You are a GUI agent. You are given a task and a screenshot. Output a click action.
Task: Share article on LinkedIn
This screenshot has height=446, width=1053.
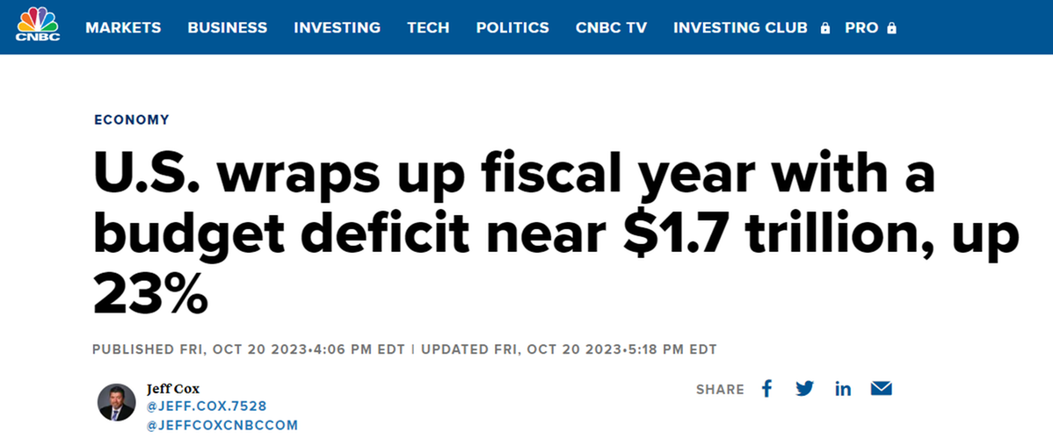pyautogui.click(x=843, y=389)
